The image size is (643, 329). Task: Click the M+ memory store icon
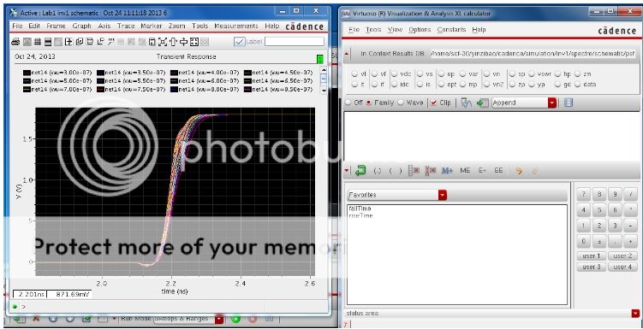pyautogui.click(x=447, y=171)
